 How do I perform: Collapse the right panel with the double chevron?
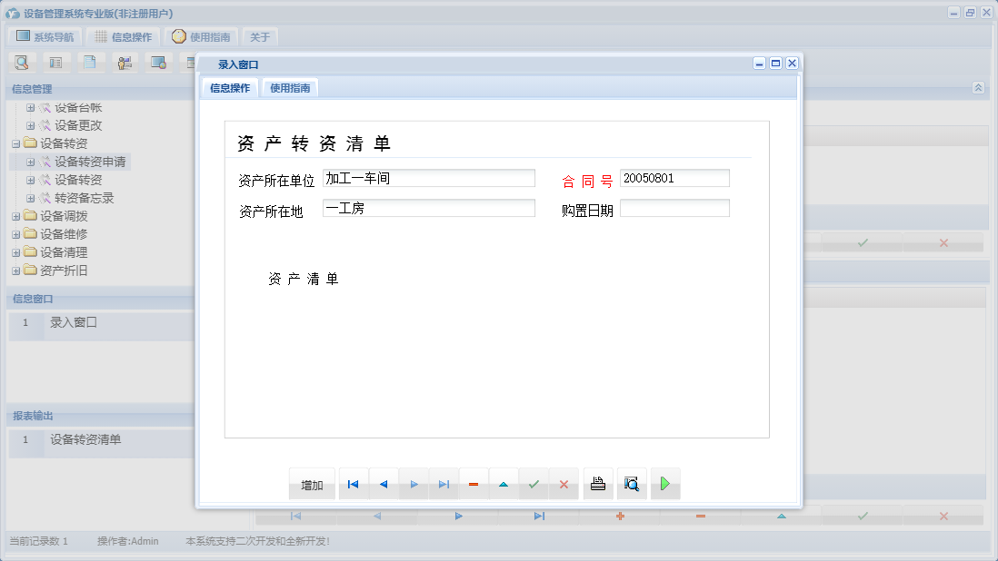[x=978, y=88]
